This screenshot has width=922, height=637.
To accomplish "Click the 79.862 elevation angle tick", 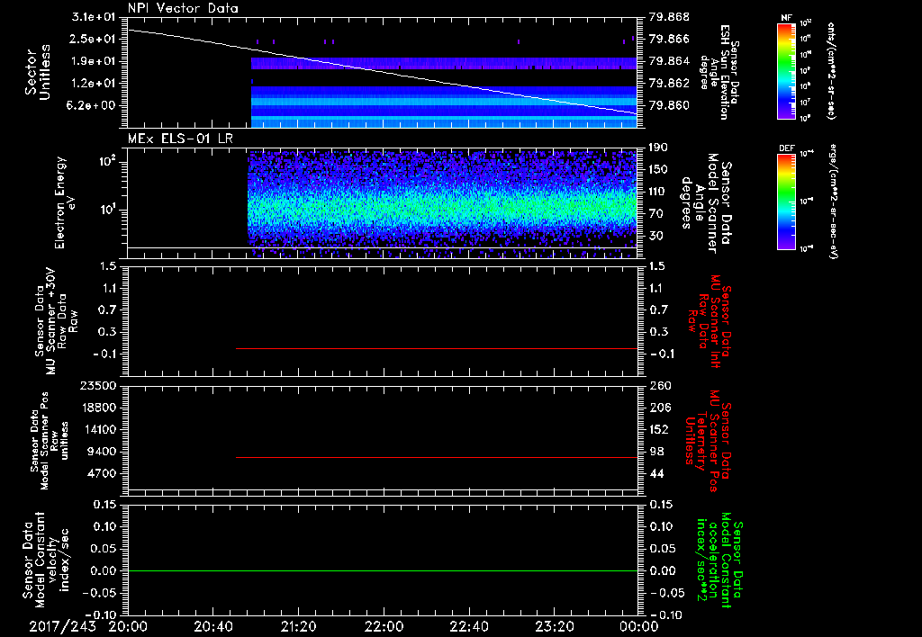I will (x=669, y=84).
